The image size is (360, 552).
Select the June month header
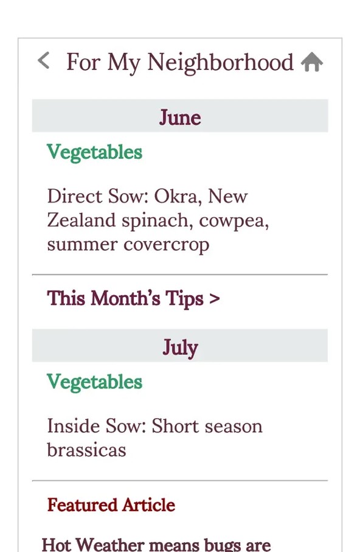pyautogui.click(x=180, y=116)
